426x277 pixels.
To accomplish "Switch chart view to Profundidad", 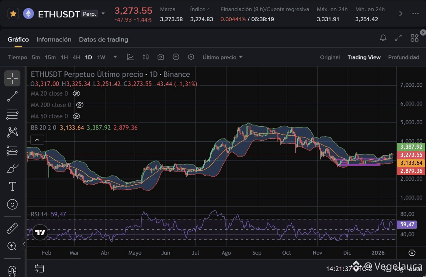I will point(403,57).
